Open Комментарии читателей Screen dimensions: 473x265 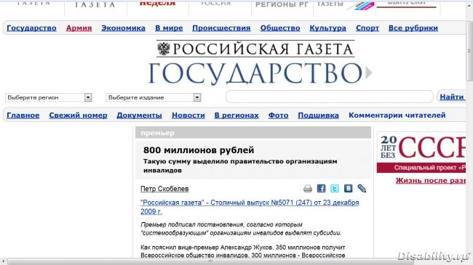(x=397, y=115)
